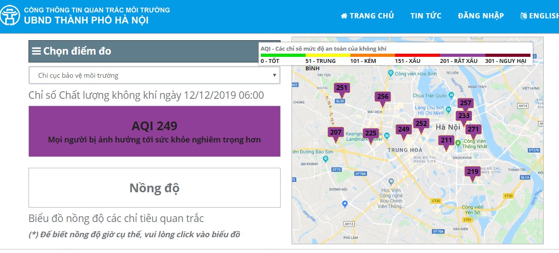Open the station selection dropdown
This screenshot has height=253, width=559.
[x=154, y=76]
